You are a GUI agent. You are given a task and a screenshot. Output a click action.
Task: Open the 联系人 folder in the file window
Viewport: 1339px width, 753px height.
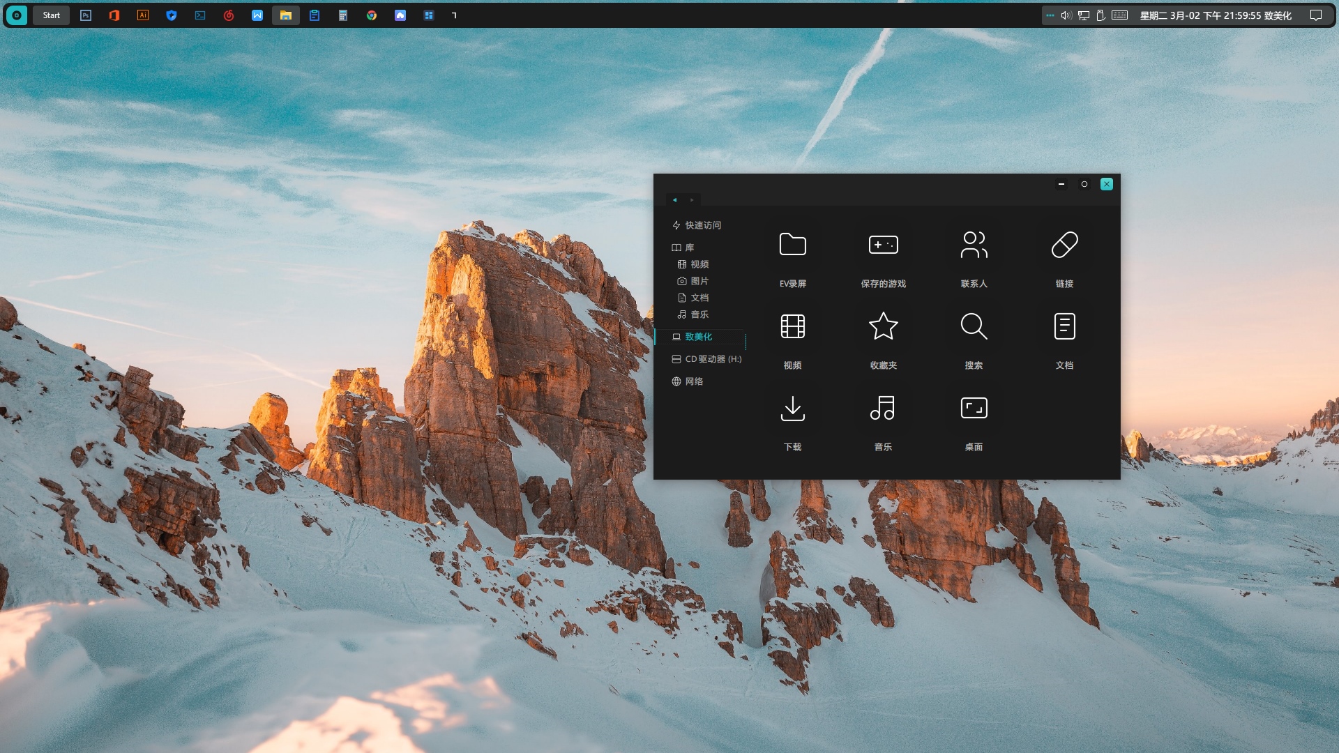pyautogui.click(x=974, y=258)
